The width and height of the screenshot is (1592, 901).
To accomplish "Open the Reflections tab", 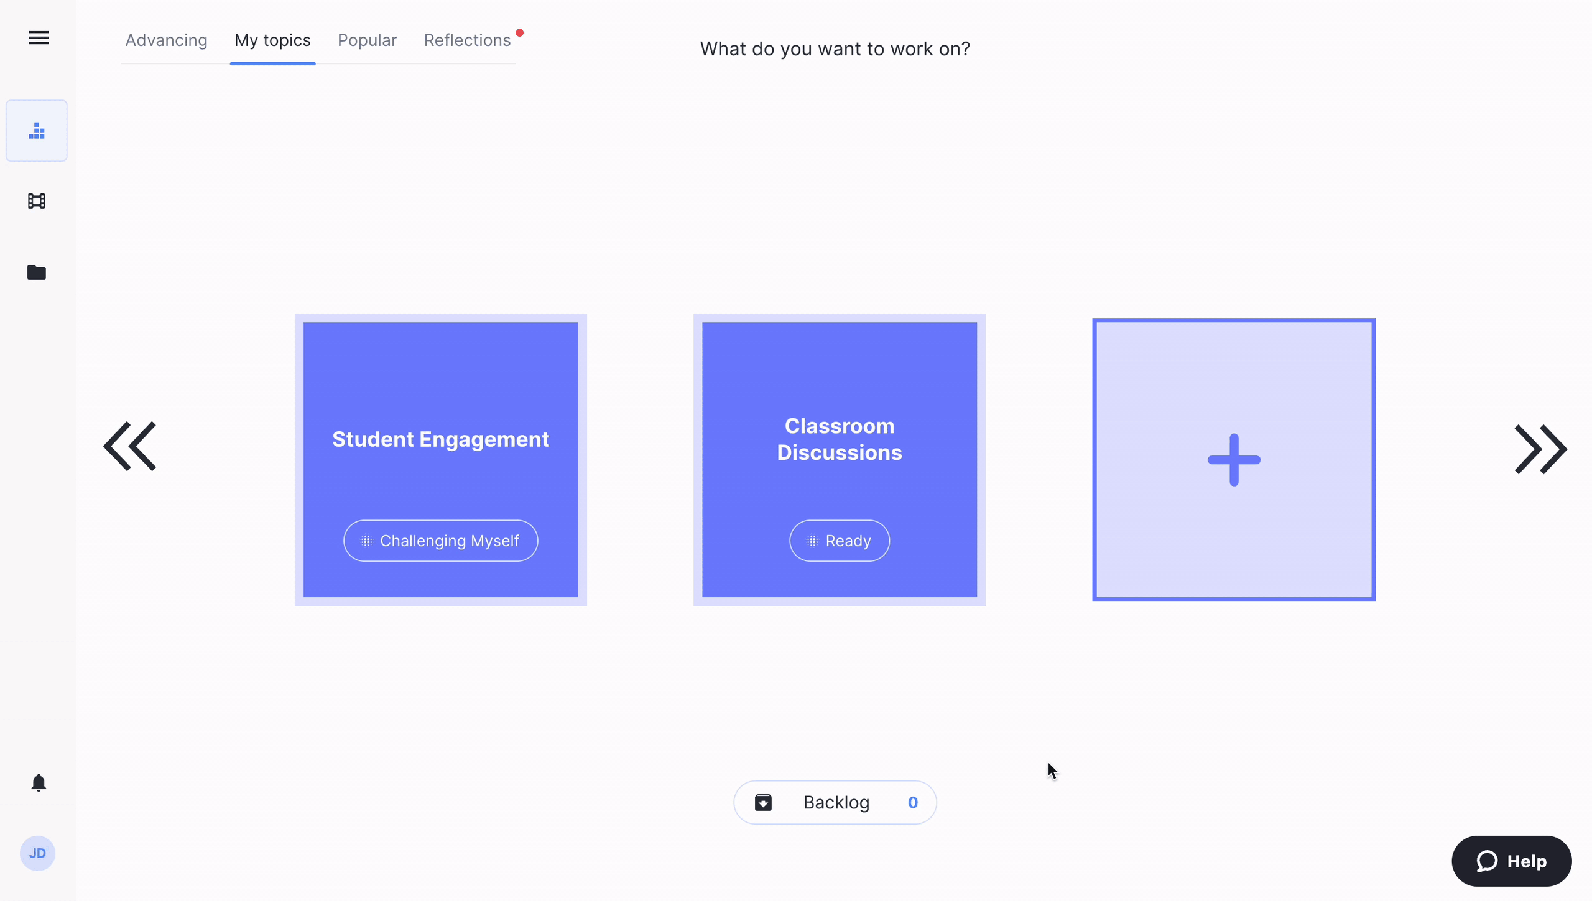I will [x=467, y=40].
